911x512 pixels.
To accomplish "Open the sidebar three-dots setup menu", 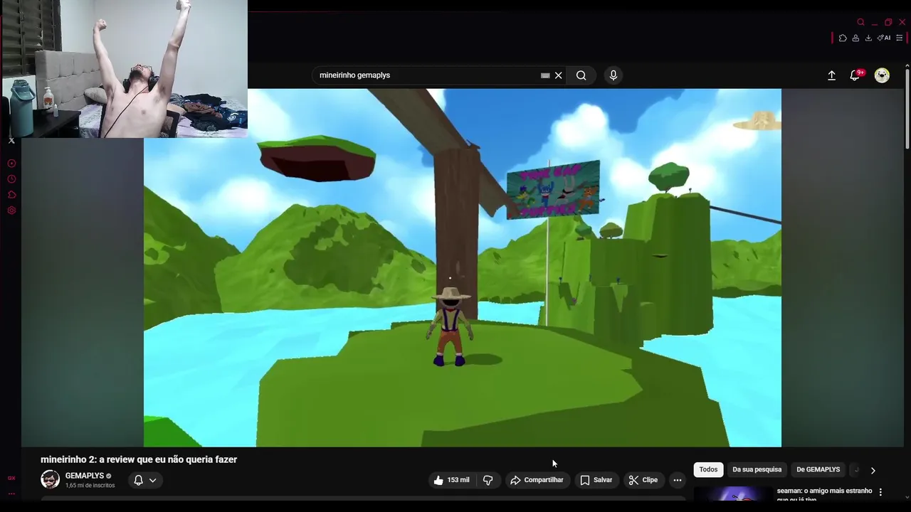I will 11,493.
